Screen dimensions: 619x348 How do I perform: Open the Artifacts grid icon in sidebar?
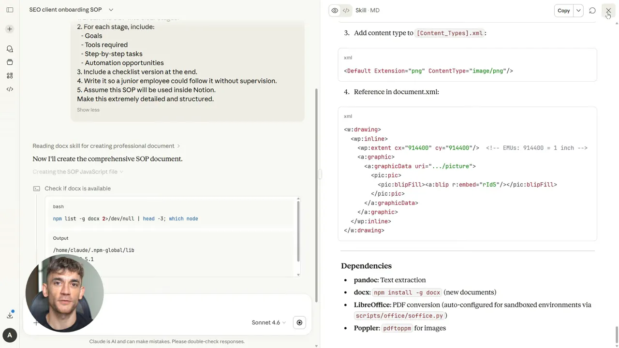point(10,75)
